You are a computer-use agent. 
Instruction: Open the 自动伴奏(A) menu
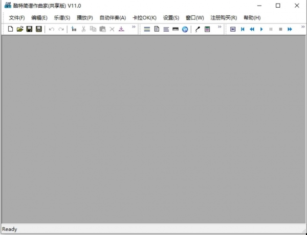click(113, 18)
